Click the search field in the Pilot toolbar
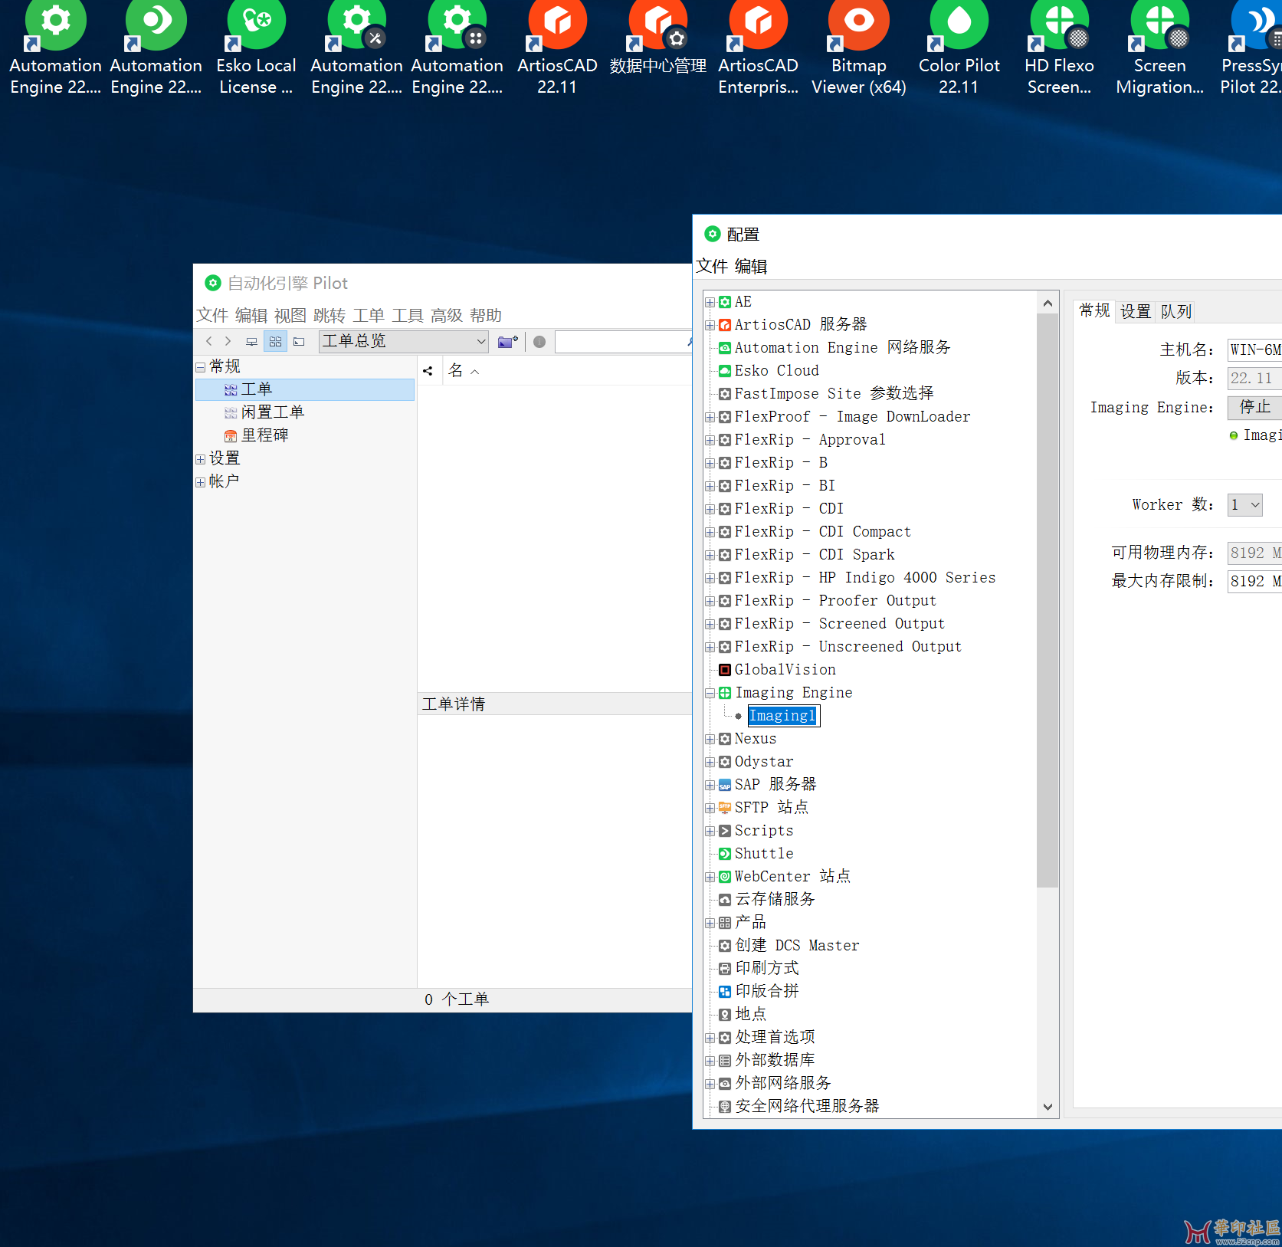Viewport: 1282px width, 1247px height. (623, 342)
